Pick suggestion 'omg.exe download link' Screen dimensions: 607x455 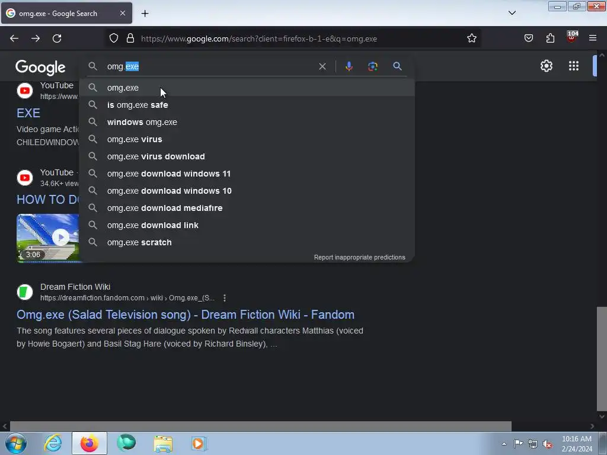point(247,225)
